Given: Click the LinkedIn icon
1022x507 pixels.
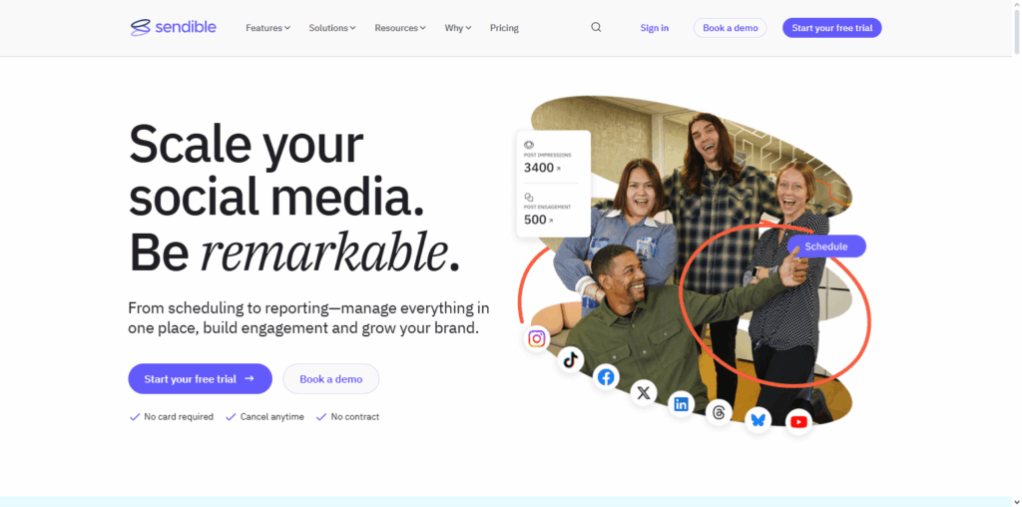Looking at the screenshot, I should 681,404.
